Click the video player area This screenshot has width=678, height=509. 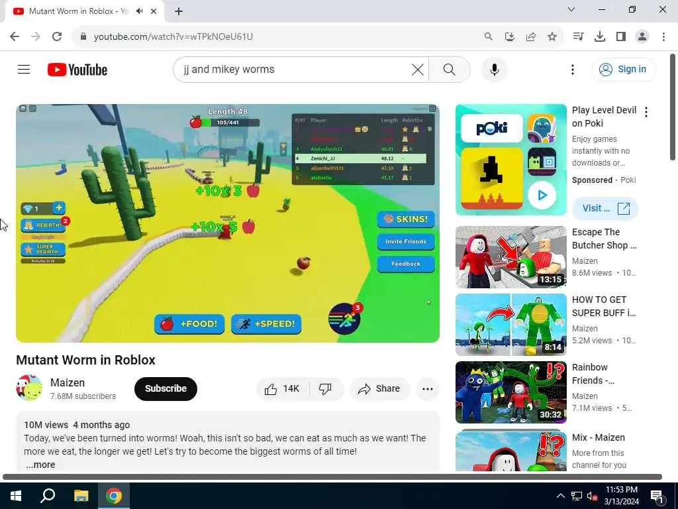coord(228,223)
